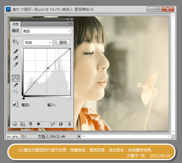Open status bar info arrow menu

79,136
